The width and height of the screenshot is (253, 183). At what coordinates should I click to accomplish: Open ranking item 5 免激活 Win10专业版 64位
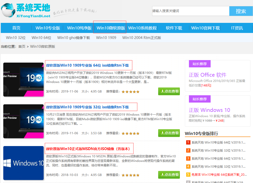219,175
